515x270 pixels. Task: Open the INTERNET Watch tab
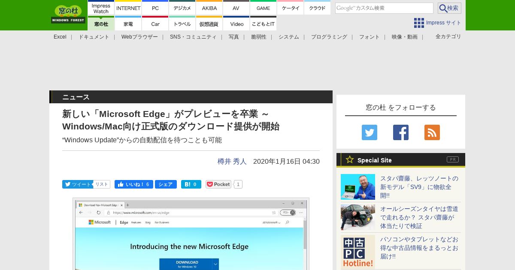tap(128, 8)
